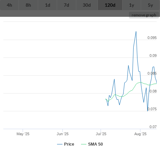
Task: Click the green SMA 50 legend swatch
Action: (x=84, y=144)
